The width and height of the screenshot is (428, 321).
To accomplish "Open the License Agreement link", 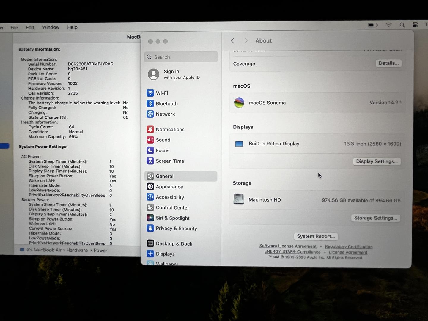I will (348, 252).
